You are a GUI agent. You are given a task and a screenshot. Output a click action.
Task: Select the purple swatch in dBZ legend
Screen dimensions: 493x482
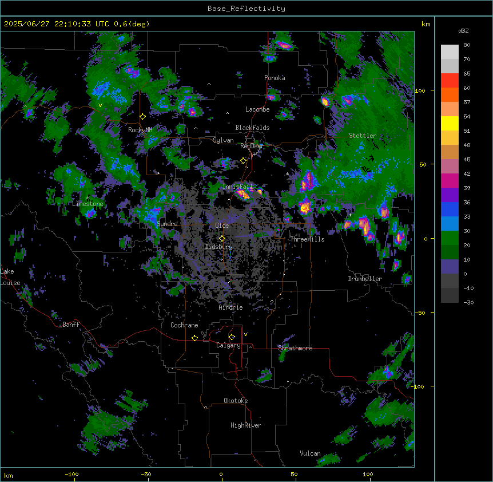[450, 195]
